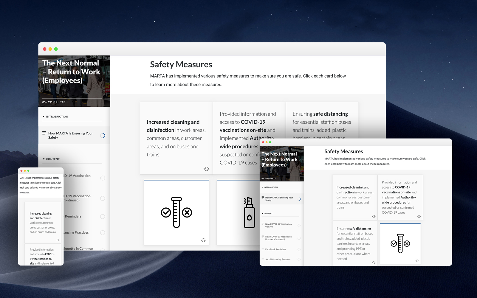This screenshot has height=298, width=477.
Task: Flip the COVID-19 vaccinations card in right window
Action: (x=419, y=216)
